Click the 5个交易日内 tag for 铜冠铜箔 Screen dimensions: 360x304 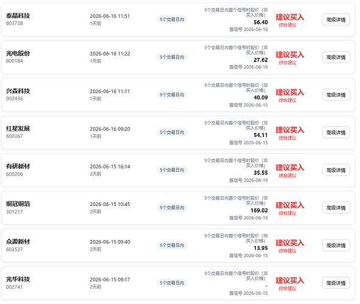coord(172,208)
